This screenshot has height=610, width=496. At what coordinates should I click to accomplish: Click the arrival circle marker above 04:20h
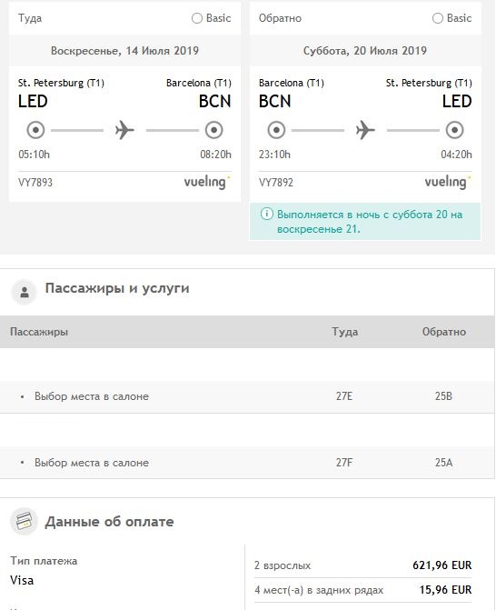click(454, 130)
